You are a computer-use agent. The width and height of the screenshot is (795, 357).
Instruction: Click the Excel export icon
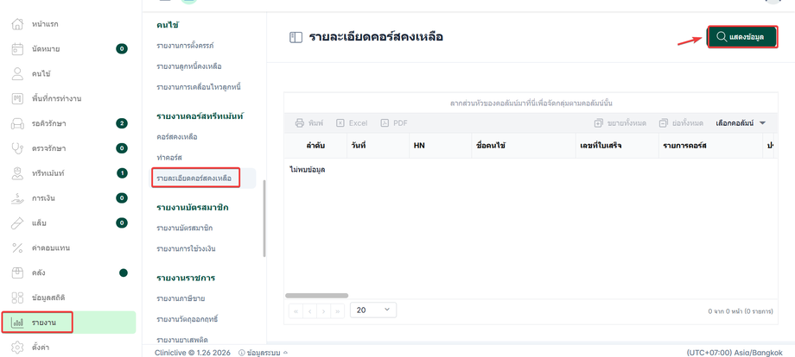340,122
